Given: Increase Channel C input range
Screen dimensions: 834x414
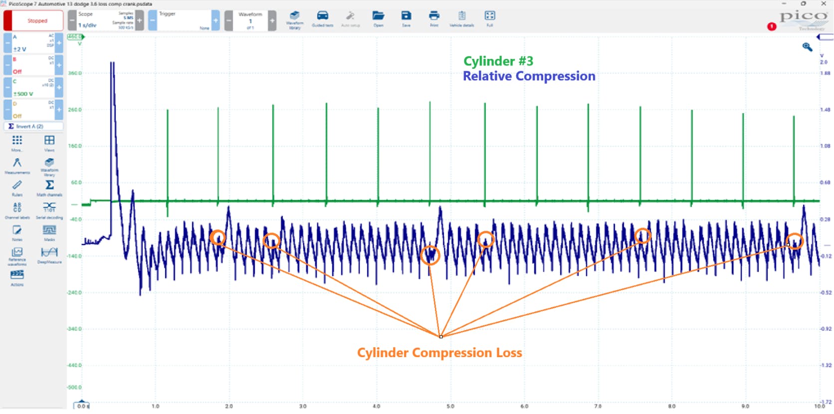Looking at the screenshot, I should (x=59, y=87).
